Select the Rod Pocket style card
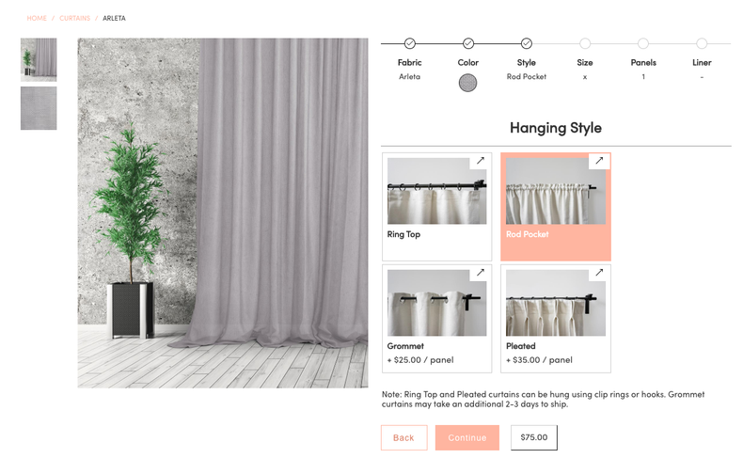The width and height of the screenshot is (743, 474). pyautogui.click(x=556, y=207)
